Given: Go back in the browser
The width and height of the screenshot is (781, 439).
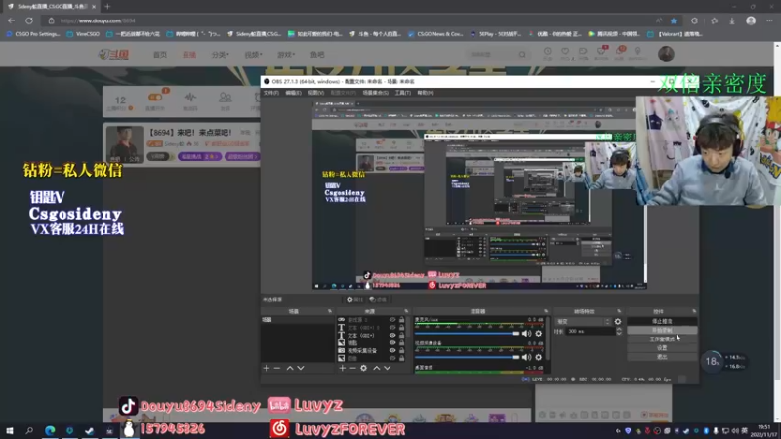Looking at the screenshot, I should point(12,20).
